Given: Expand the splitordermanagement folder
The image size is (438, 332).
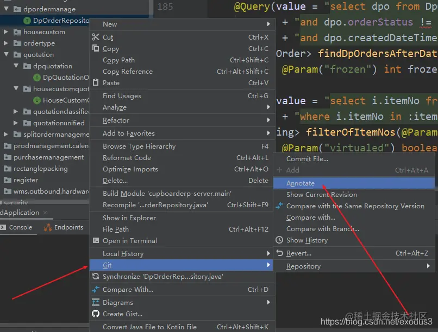Looking at the screenshot, I should (6, 135).
